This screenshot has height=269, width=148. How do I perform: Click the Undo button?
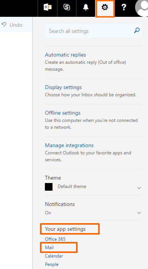(12, 25)
